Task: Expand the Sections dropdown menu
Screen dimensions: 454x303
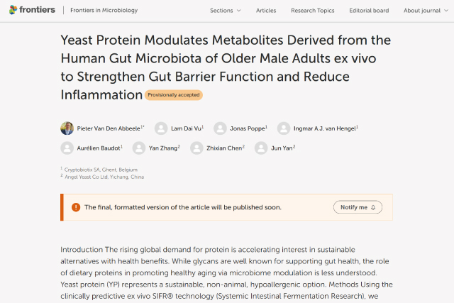Action: click(226, 11)
